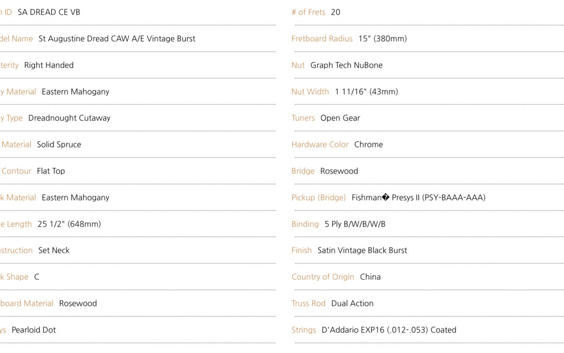564x353 pixels.
Task: Click the 'Bridge' spec label
Action: coord(303,171)
